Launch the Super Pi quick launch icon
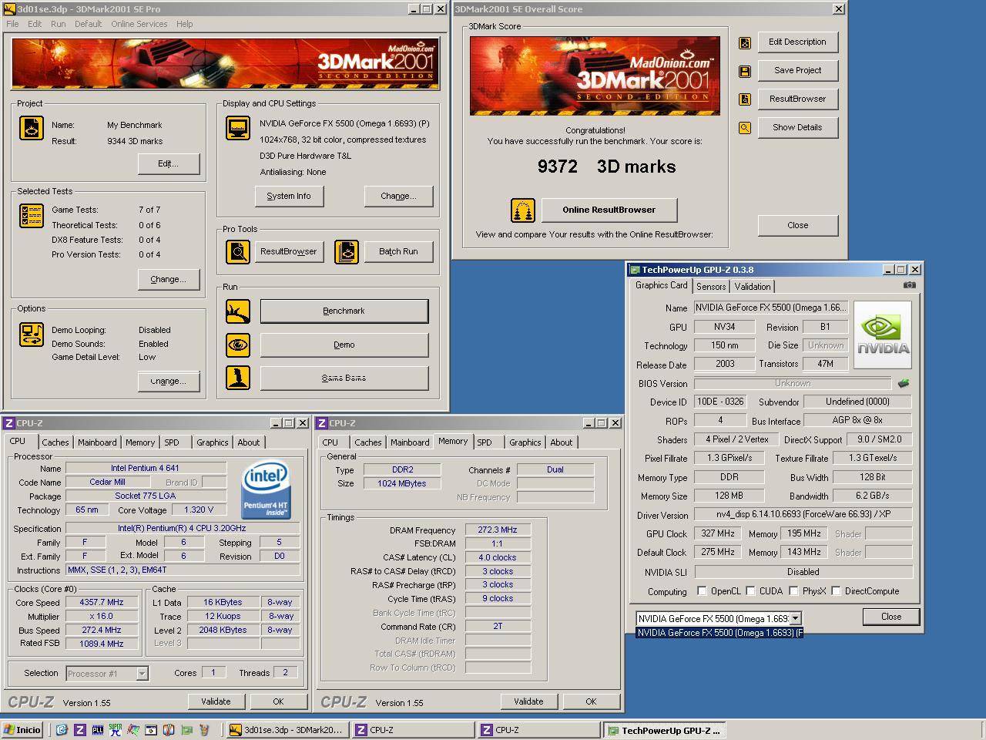Viewport: 986px width, 740px height. (116, 730)
